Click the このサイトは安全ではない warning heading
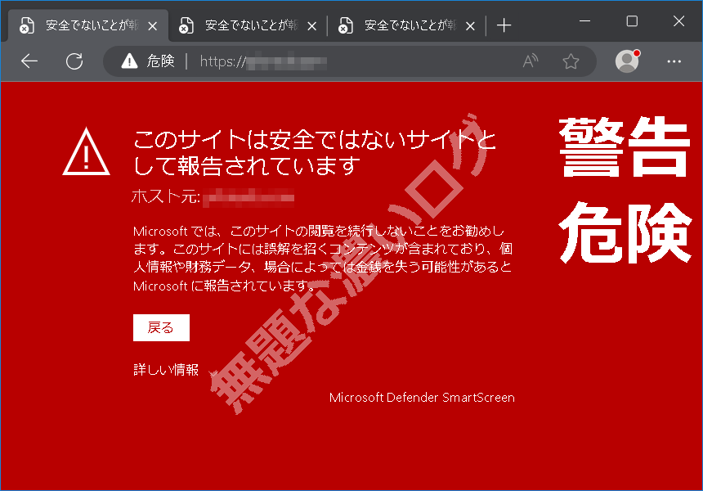The image size is (703, 491). pyautogui.click(x=314, y=152)
